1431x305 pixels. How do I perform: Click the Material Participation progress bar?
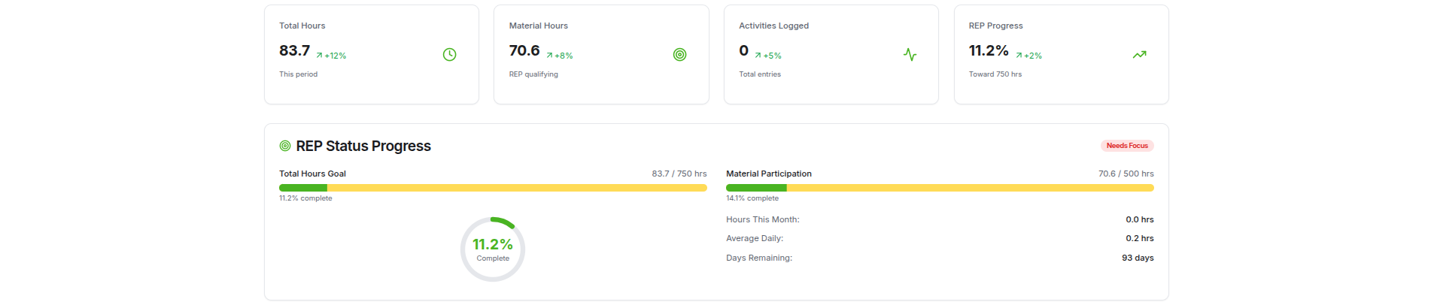tap(940, 188)
